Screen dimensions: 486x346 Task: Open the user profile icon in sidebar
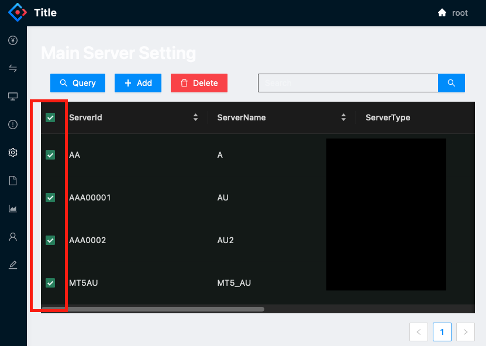coord(12,236)
